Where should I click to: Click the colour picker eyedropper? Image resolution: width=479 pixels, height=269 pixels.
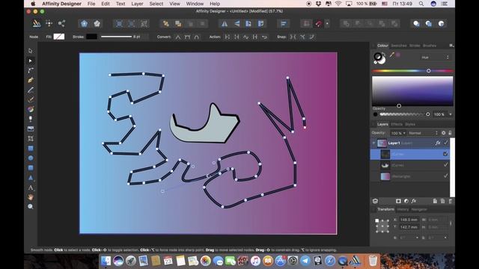[392, 55]
